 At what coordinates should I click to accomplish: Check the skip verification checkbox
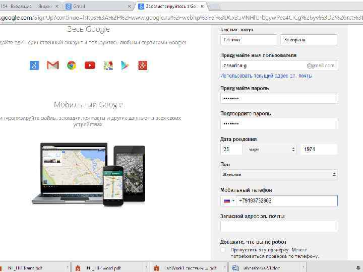pos(223,250)
